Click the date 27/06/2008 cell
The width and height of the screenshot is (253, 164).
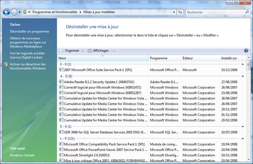coord(229,82)
